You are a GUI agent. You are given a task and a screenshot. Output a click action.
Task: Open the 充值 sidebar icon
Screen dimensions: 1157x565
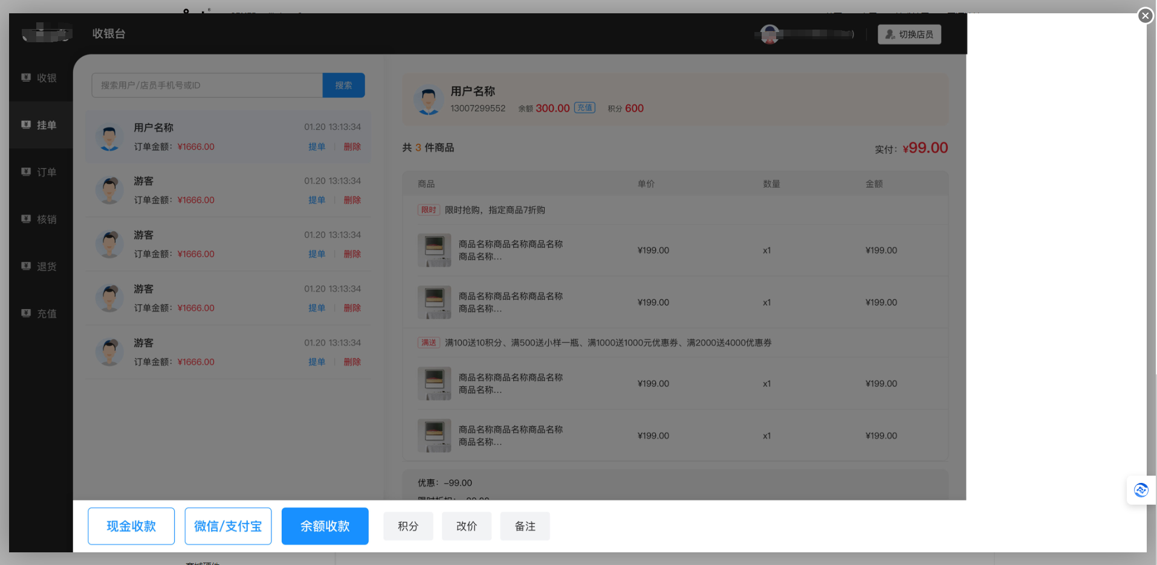point(26,313)
